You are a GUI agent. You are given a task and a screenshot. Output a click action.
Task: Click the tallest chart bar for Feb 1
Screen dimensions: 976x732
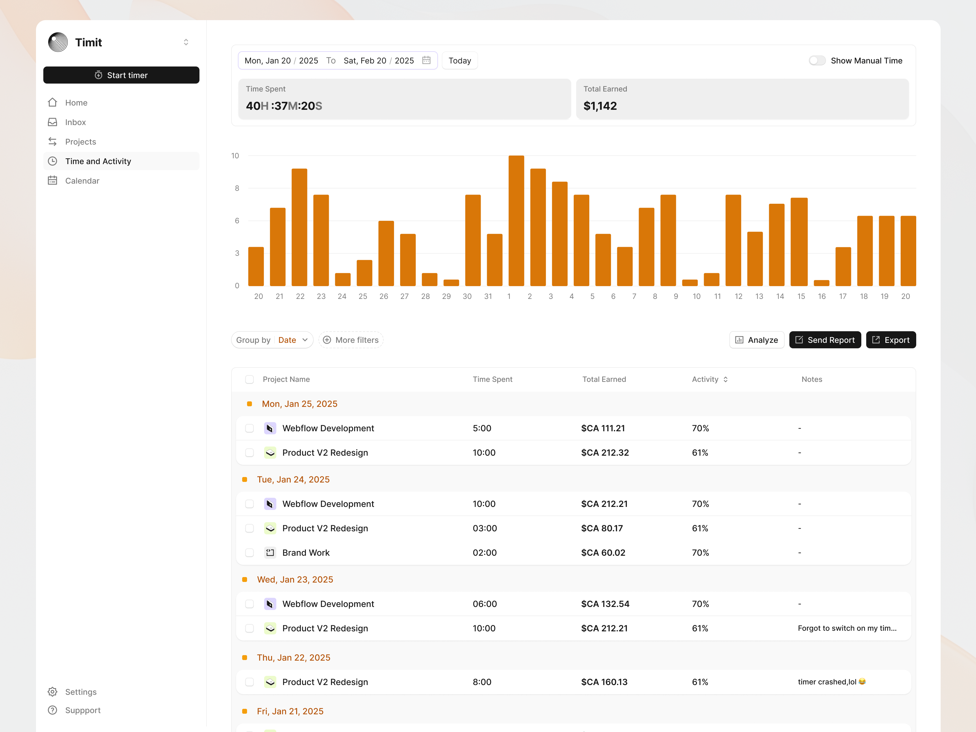516,221
